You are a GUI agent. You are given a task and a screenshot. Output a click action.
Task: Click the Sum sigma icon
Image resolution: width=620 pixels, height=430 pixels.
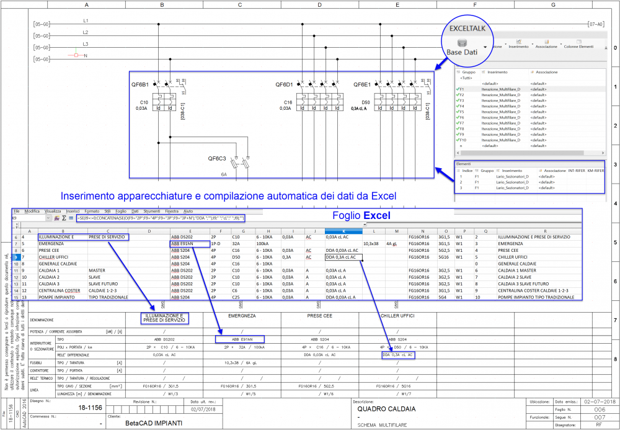tap(64, 218)
